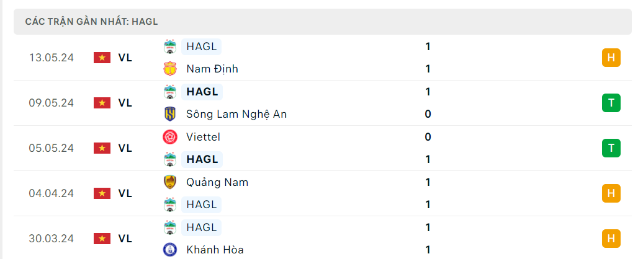Click the win badge for 05.05.24 match
The height and width of the screenshot is (259, 638).
click(x=611, y=148)
